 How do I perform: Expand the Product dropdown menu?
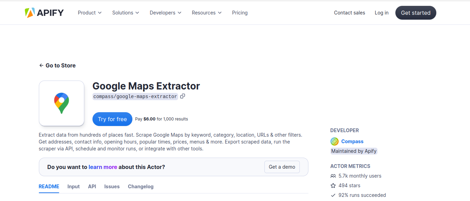(90, 13)
